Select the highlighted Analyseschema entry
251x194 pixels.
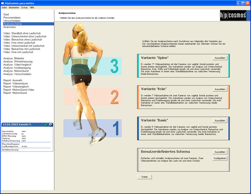click(28, 24)
